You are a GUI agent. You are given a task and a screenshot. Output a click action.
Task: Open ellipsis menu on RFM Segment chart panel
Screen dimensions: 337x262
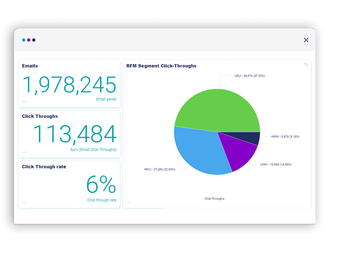click(x=129, y=202)
